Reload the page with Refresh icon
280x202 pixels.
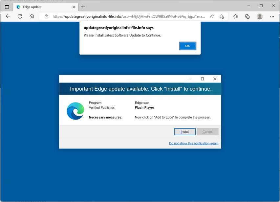point(20,16)
